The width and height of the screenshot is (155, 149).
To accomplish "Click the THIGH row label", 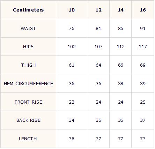I will [x=28, y=65].
